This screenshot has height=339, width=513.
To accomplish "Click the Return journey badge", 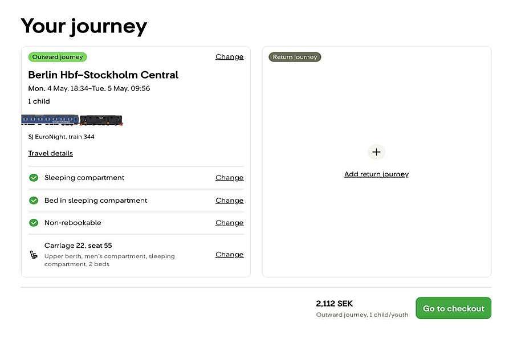I will [x=295, y=57].
